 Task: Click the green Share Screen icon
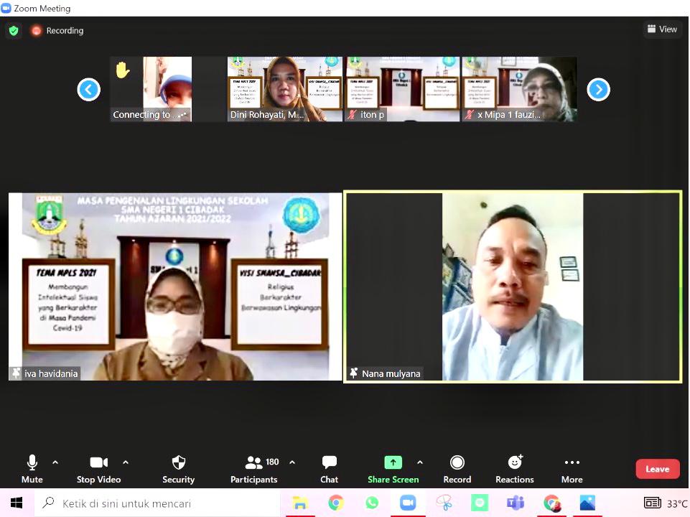pyautogui.click(x=393, y=462)
